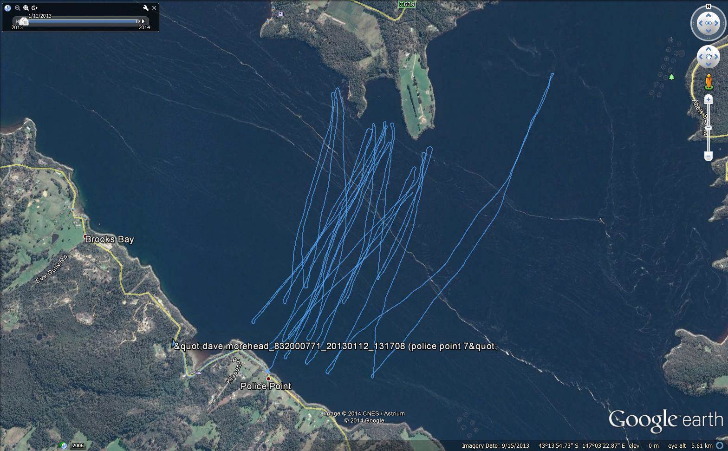The image size is (728, 451).
Task: Click the 1/12/2013 time slider thumb
Action: pos(23,21)
